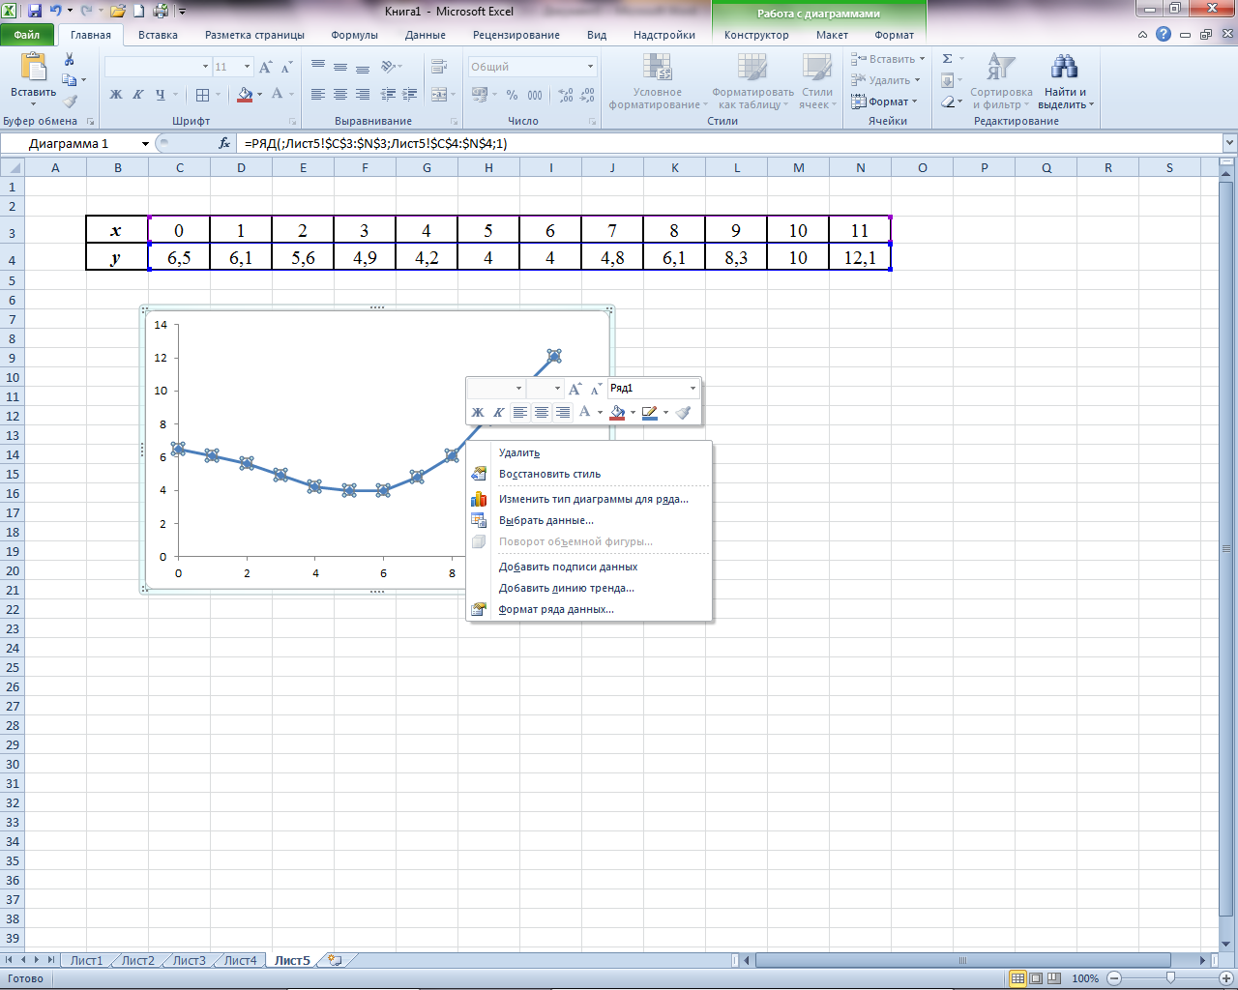Switch to Конструктор chart tools tab
Viewport: 1238px width, 990px height.
(756, 35)
